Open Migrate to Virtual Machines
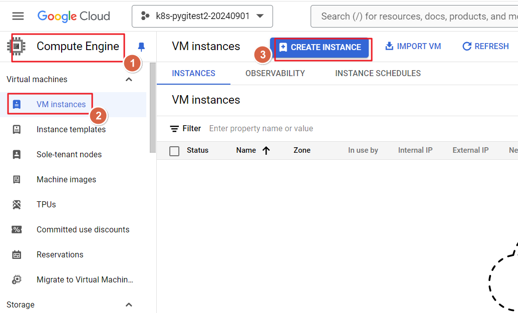The height and width of the screenshot is (313, 518). pyautogui.click(x=85, y=280)
